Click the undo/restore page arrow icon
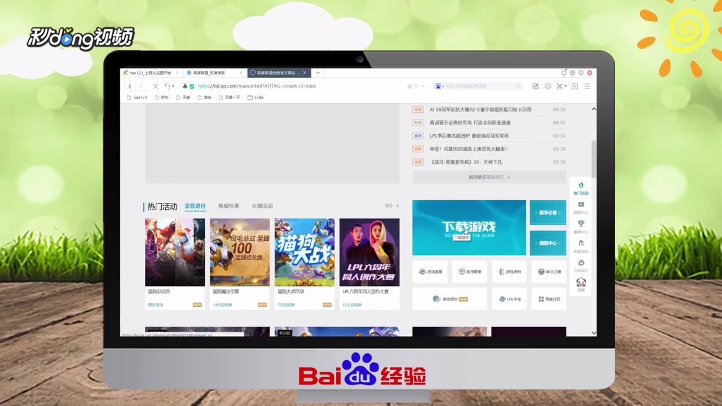Screen dimensions: 722x406 (167, 86)
